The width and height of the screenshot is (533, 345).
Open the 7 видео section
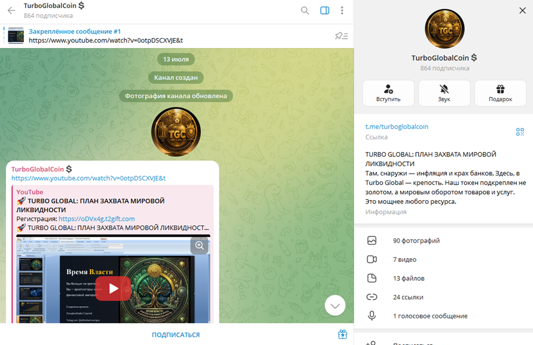click(x=443, y=259)
